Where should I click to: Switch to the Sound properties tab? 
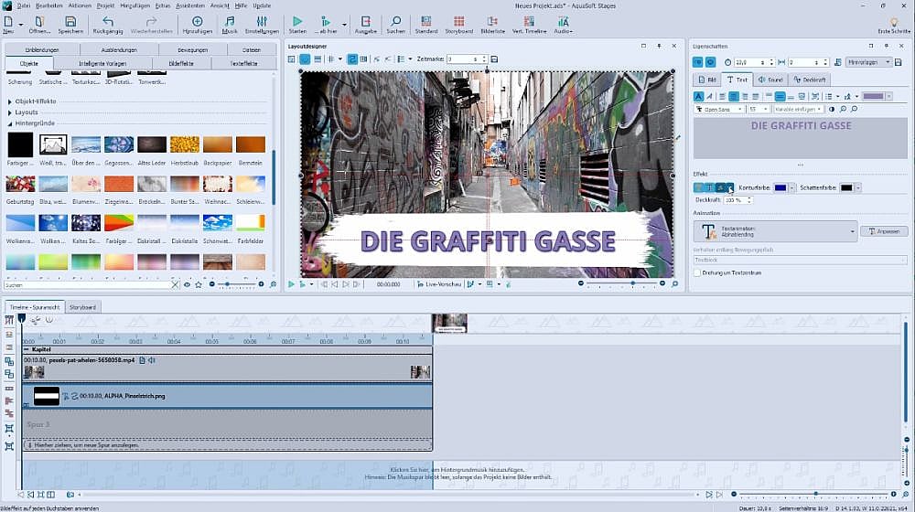click(x=770, y=80)
